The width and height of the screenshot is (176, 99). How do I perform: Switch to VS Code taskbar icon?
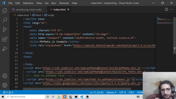tap(82, 97)
